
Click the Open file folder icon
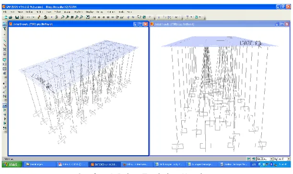click(x=11, y=17)
